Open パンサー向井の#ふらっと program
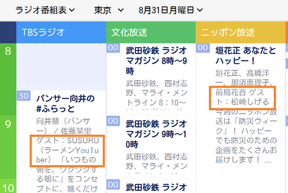Viewport: 288px width, 193px height. click(65, 104)
